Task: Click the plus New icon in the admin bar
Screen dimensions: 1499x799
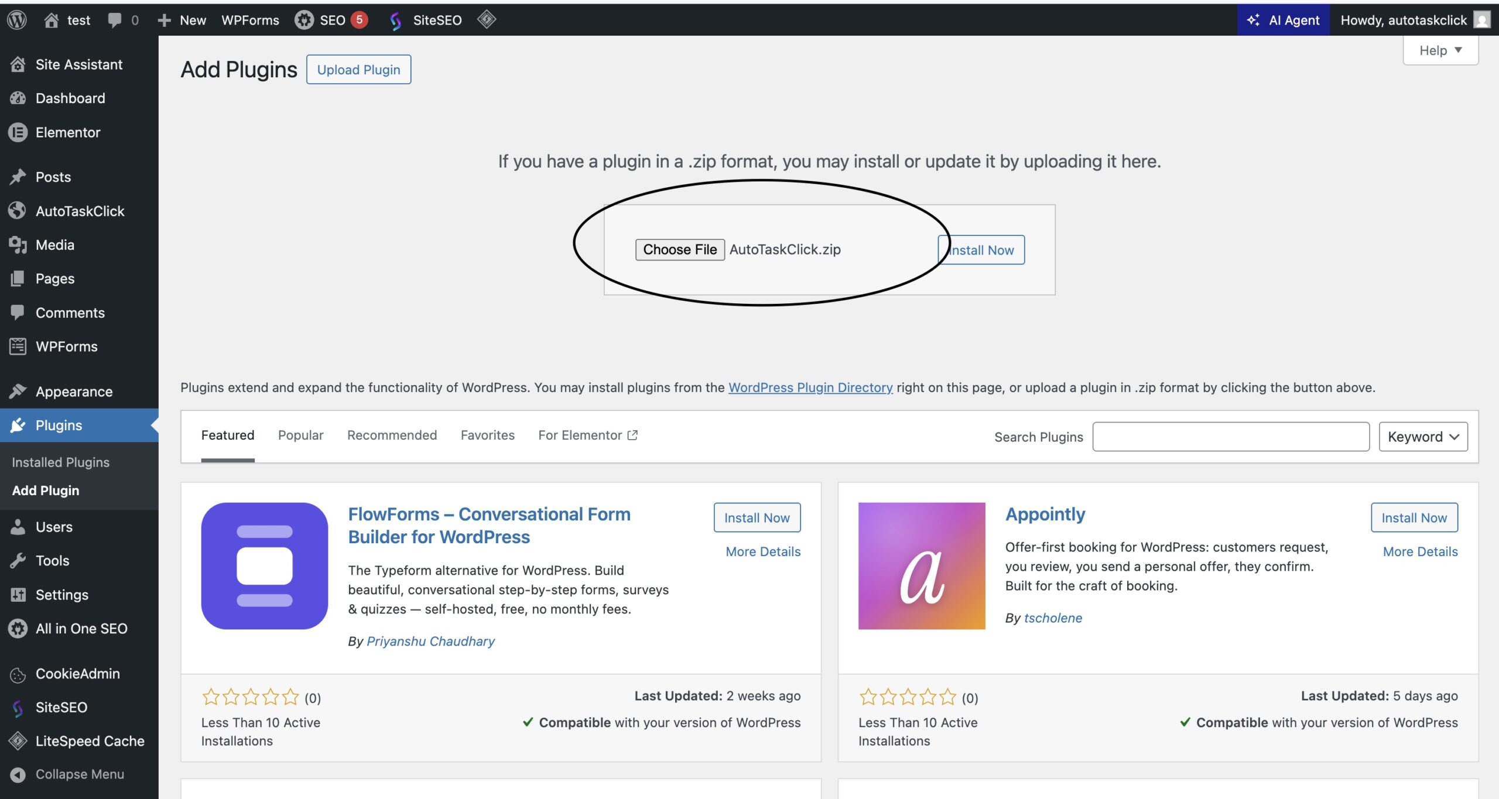Action: [165, 20]
